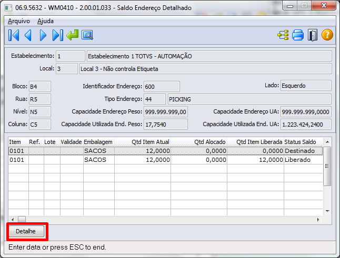Click the Nível field N5
This screenshot has height=258, width=340.
(x=40, y=112)
